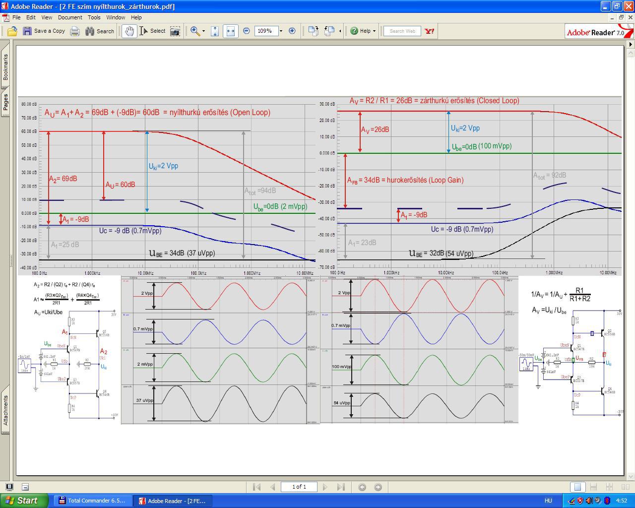635x508 pixels.
Task: Open a PDF file with the folder icon
Action: 12,31
